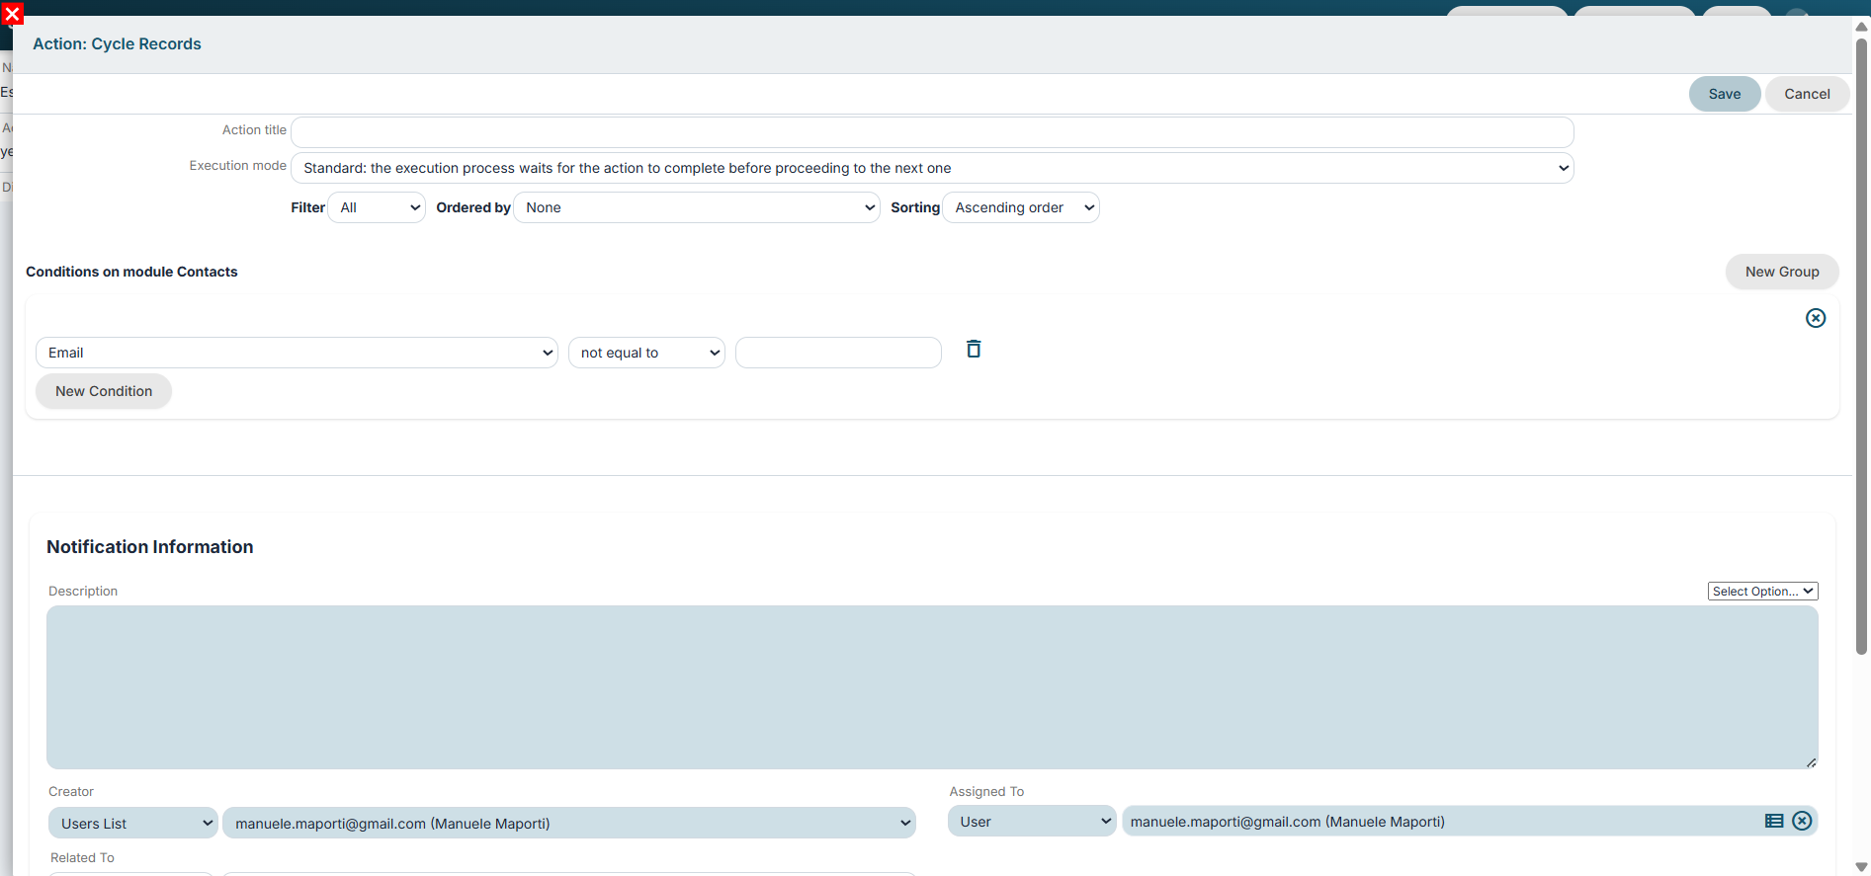Open the Creator Users List dropdown
1871x876 pixels.
pyautogui.click(x=132, y=823)
